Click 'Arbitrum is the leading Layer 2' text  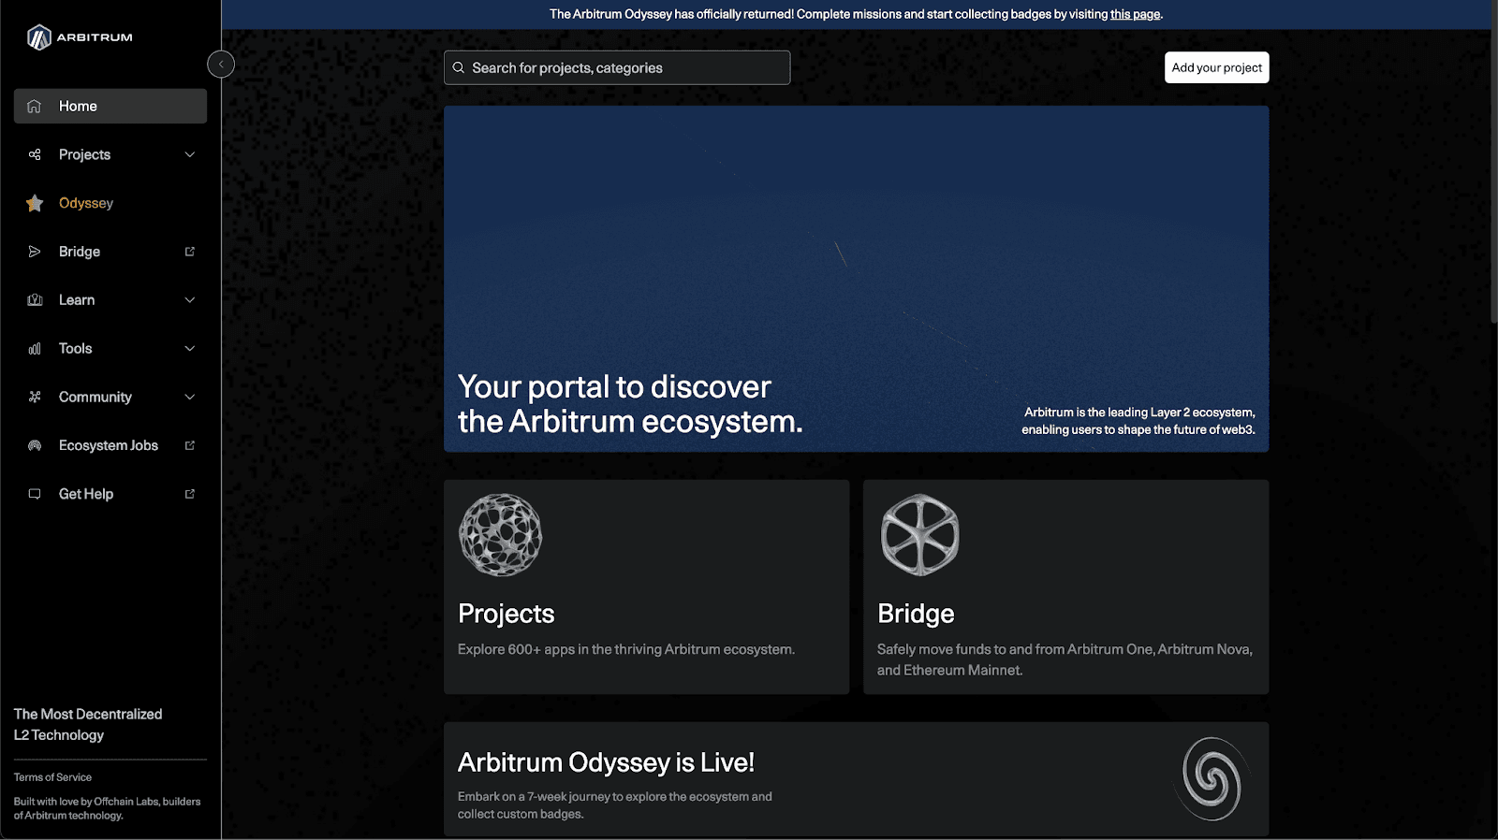(1138, 421)
